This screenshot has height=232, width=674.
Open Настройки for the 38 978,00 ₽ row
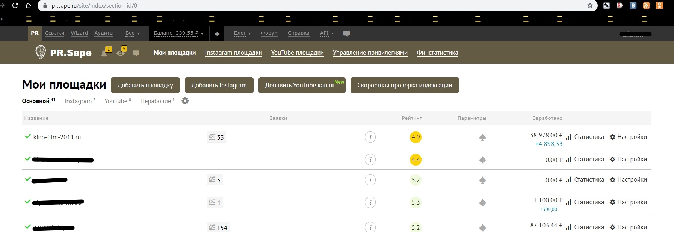[628, 137]
